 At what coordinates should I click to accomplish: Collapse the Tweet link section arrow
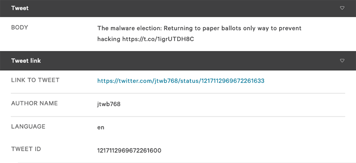[x=342, y=61]
